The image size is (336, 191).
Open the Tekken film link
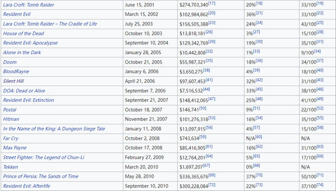[10, 167]
